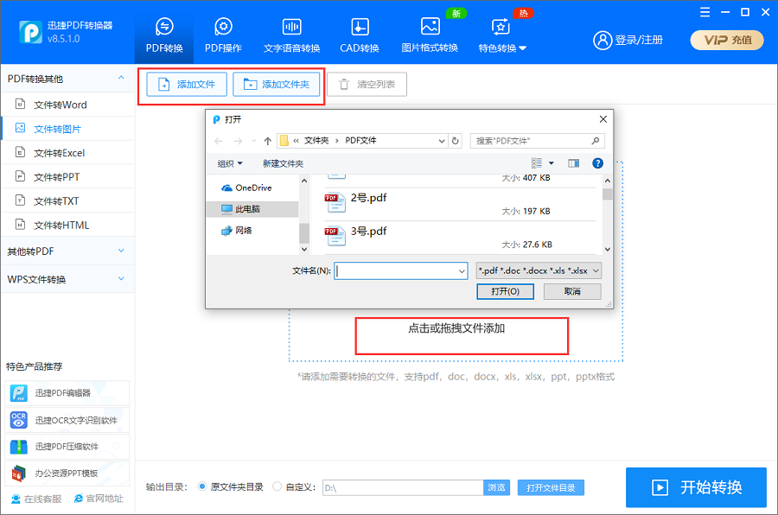Expand 其他转PDF section
This screenshot has height=515, width=778.
(67, 251)
